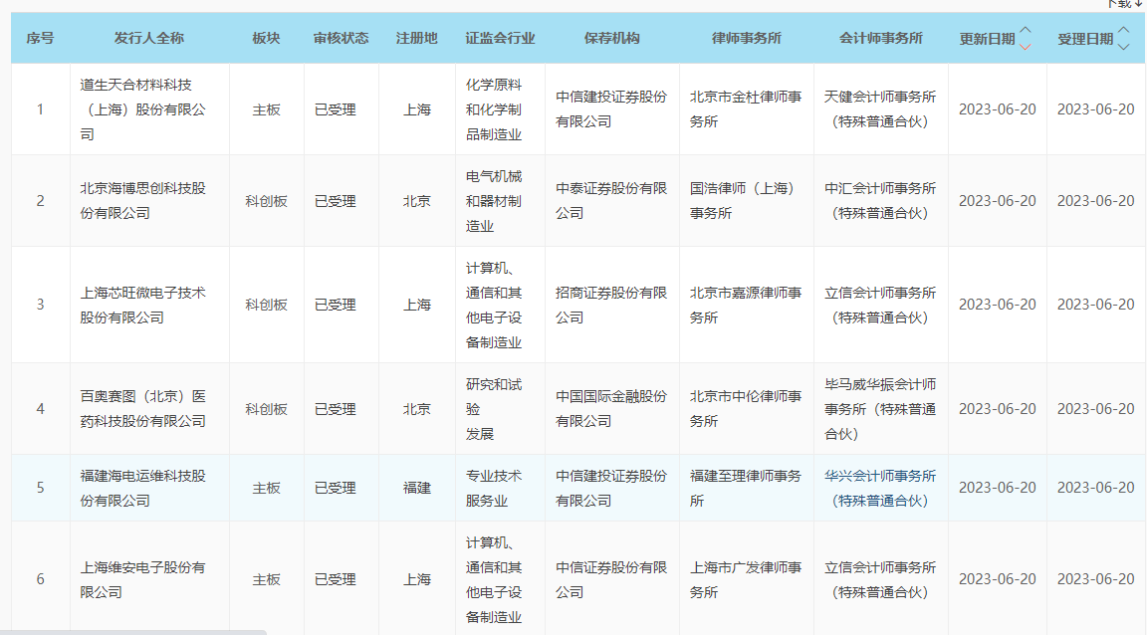This screenshot has width=1147, height=635.
Task: Click the 板块 column header
Action: click(266, 38)
